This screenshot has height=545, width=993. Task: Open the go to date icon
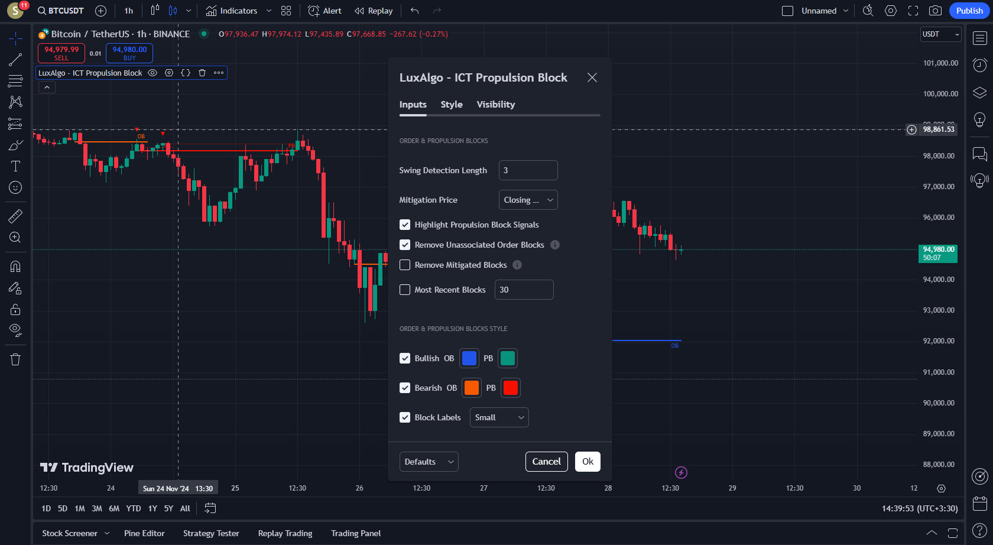[x=210, y=508]
